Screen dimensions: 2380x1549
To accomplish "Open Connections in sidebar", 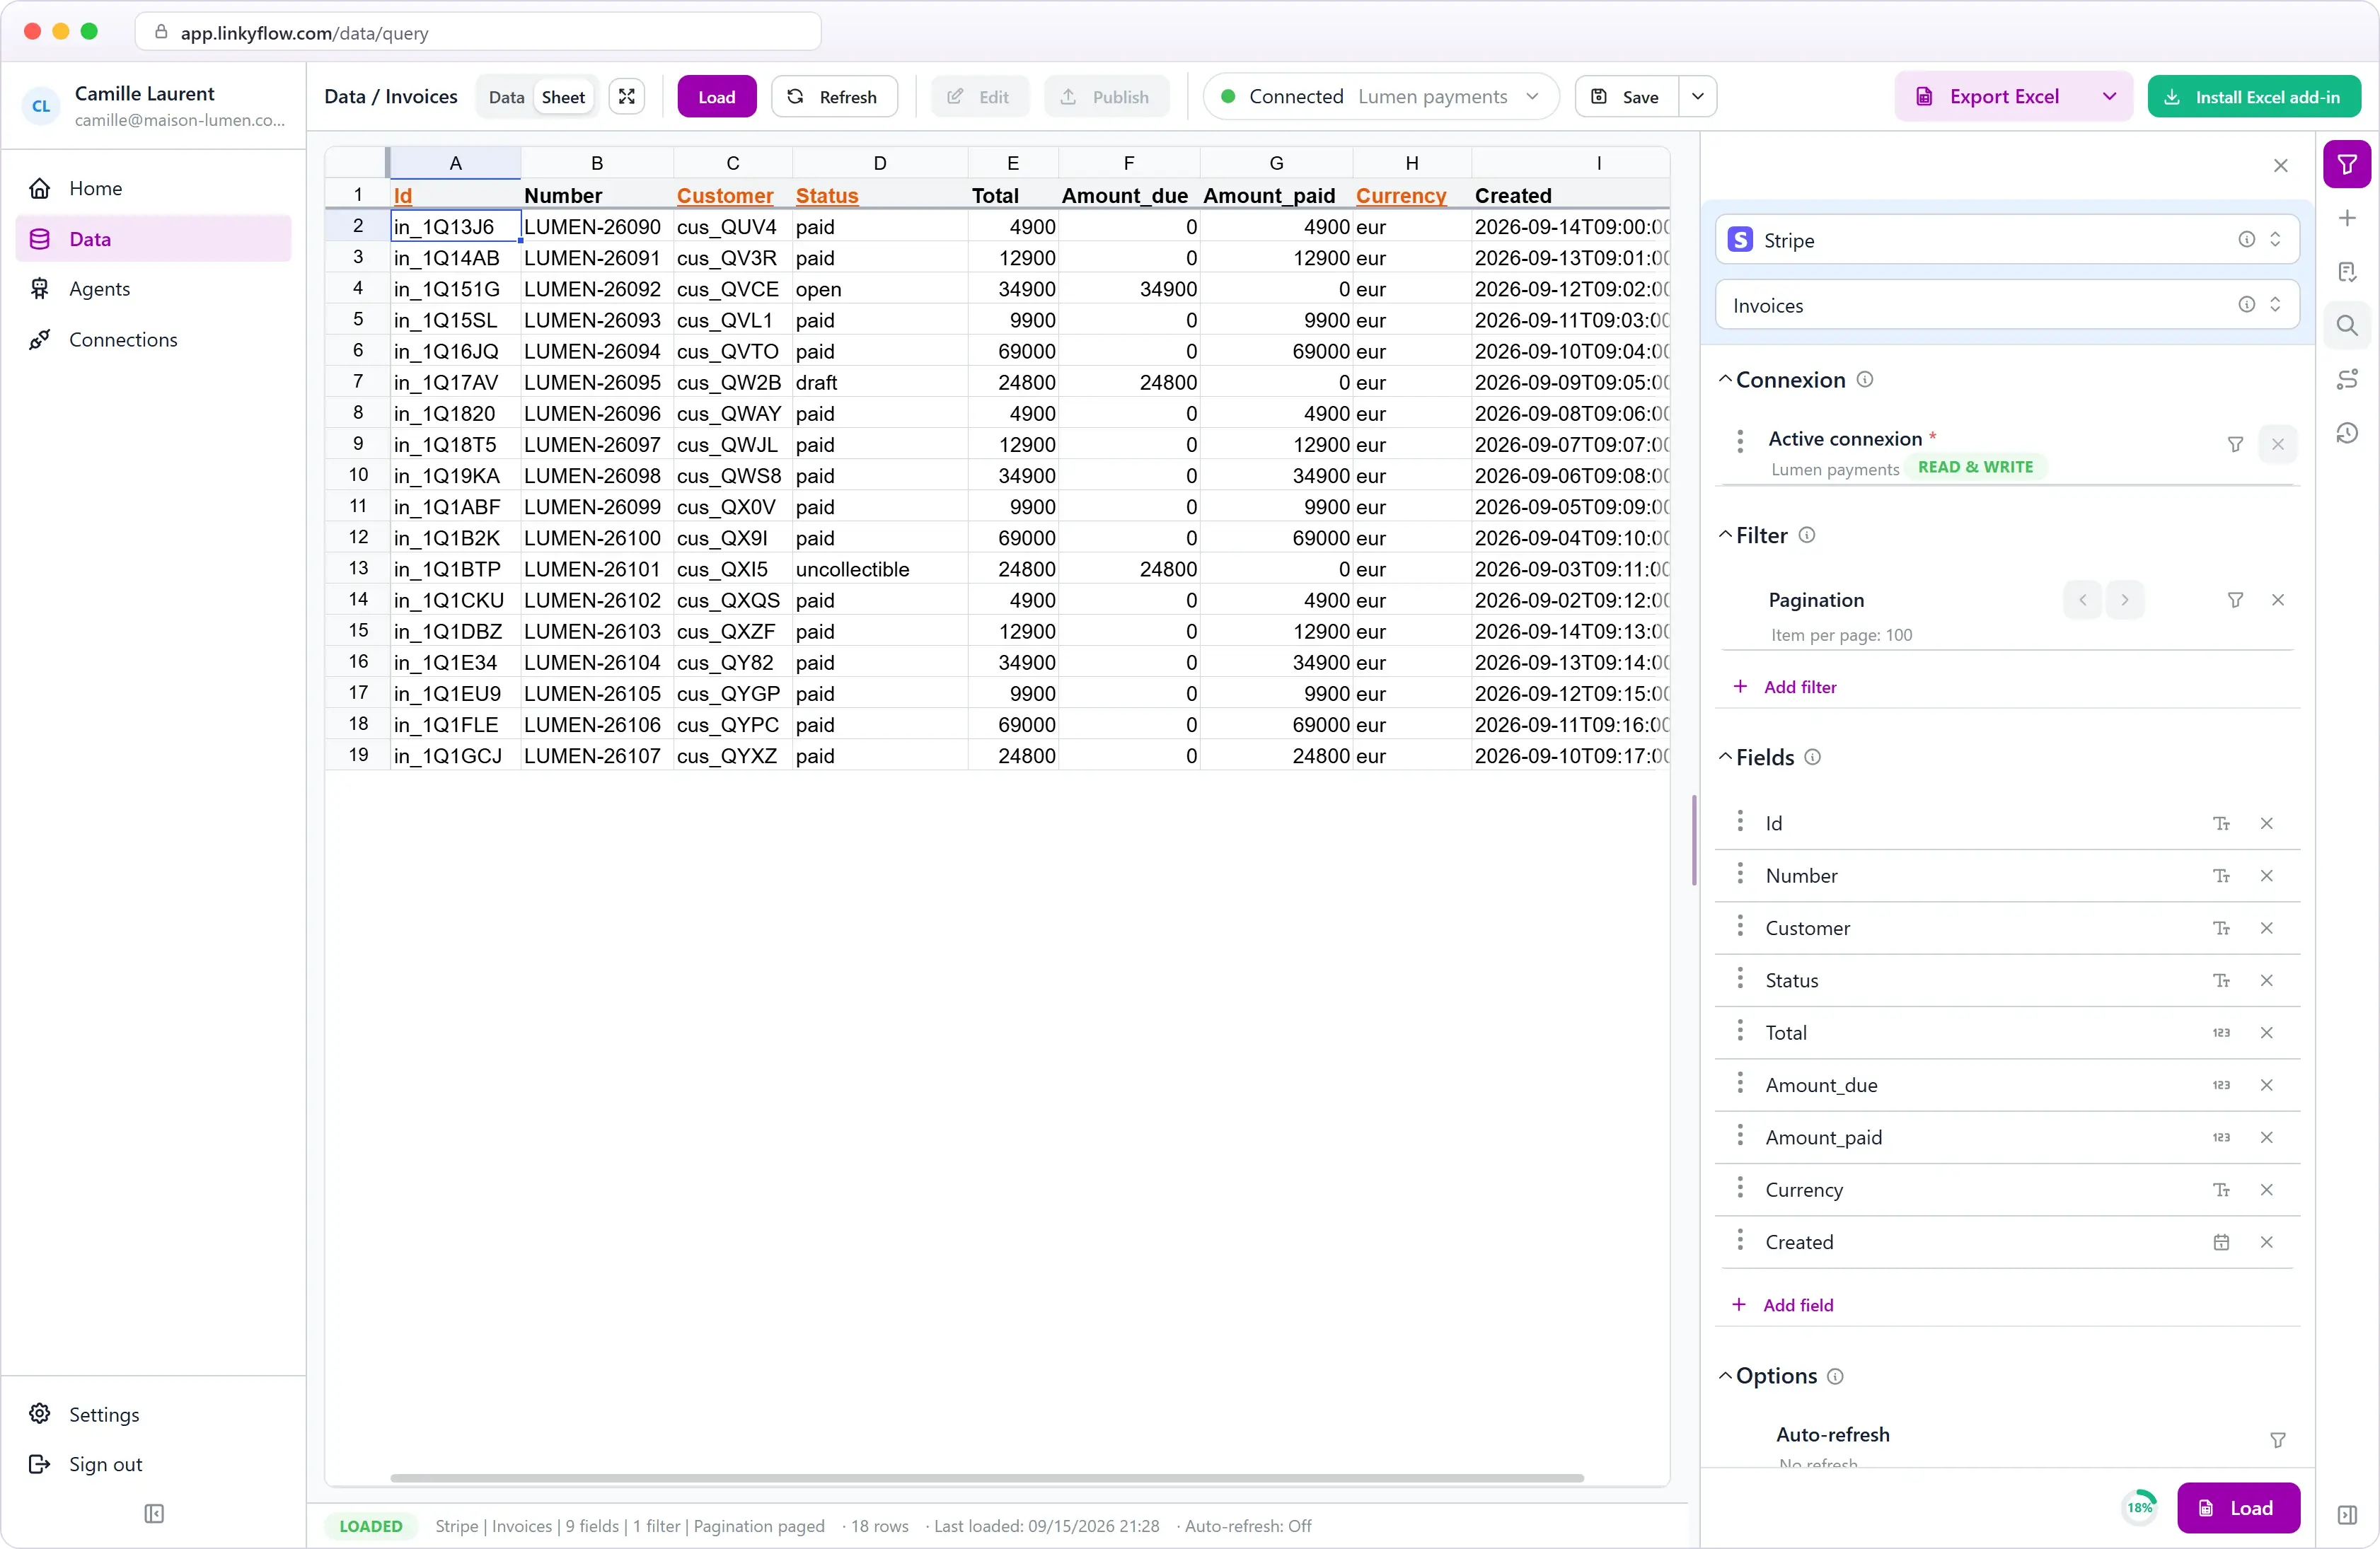I will point(153,340).
